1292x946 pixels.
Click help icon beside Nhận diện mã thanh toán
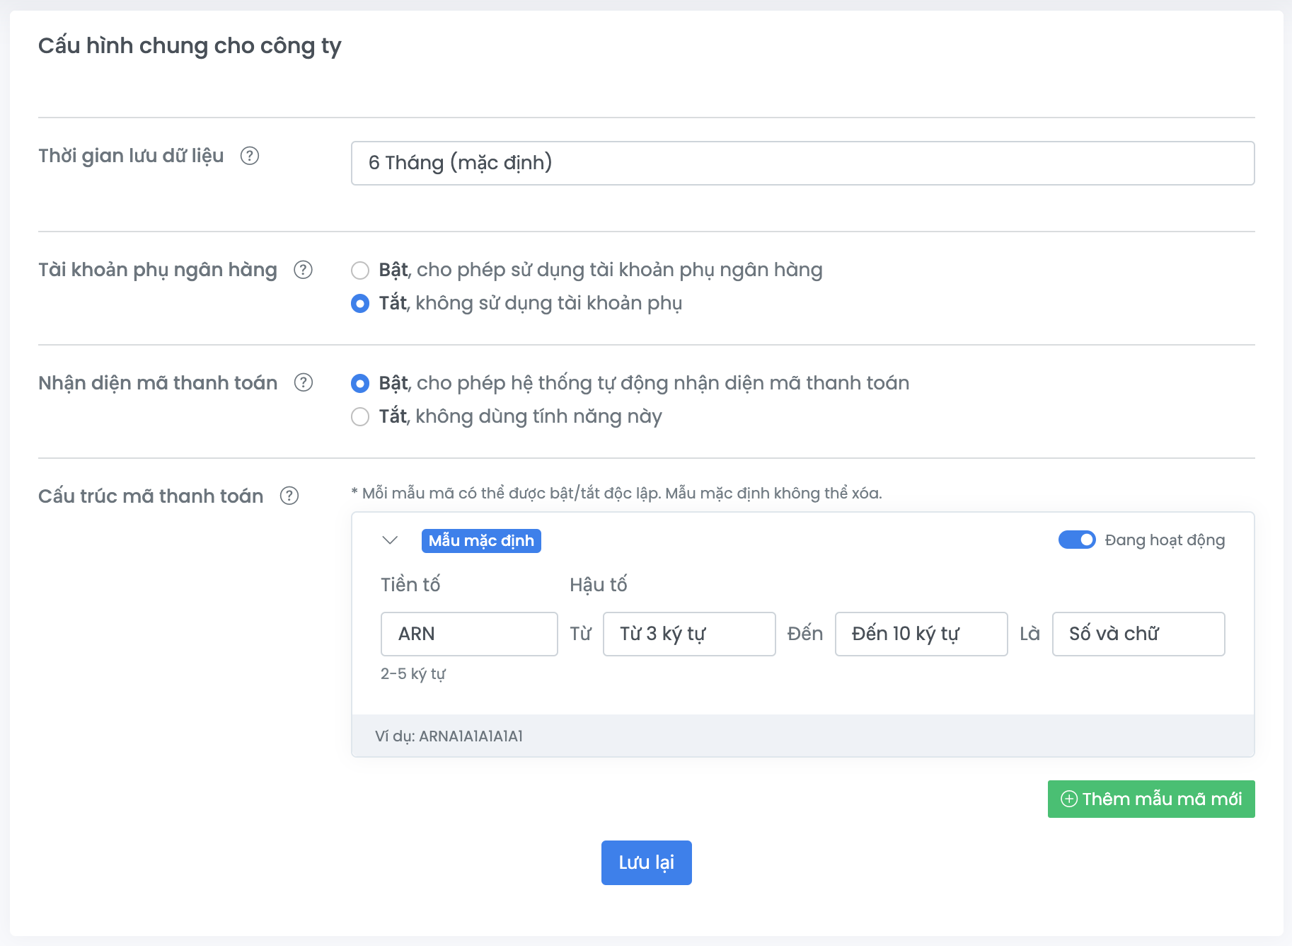[x=303, y=382]
